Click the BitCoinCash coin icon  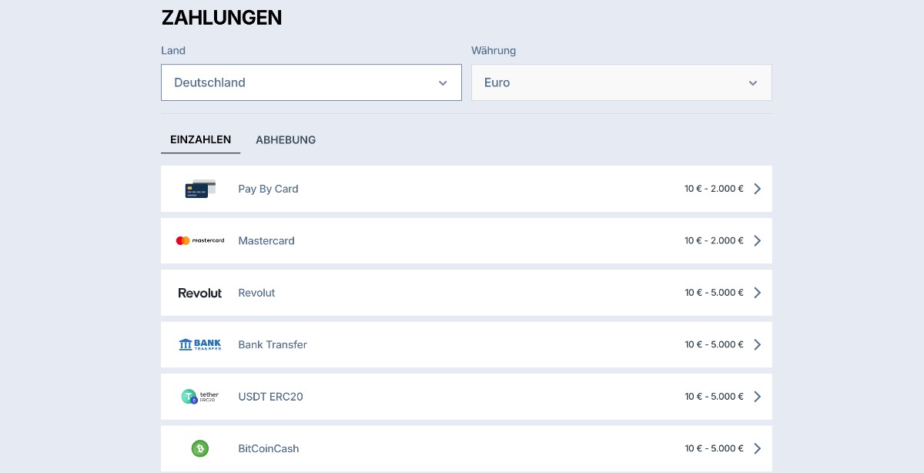tap(200, 448)
